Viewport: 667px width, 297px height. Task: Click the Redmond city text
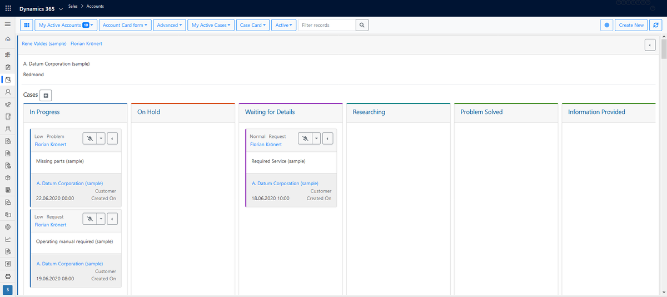(33, 75)
